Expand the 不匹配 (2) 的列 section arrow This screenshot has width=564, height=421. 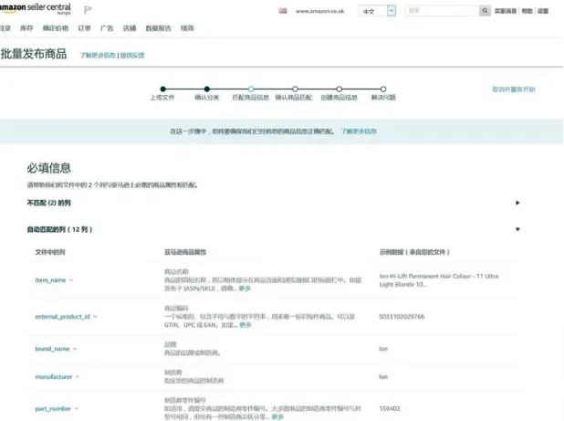click(517, 203)
